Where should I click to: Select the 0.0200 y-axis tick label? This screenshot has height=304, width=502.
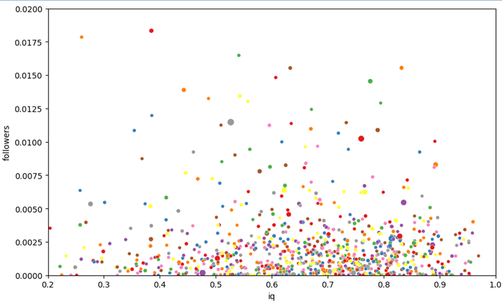click(29, 9)
